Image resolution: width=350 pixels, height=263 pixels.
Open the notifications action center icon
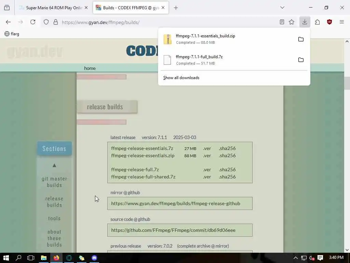(x=320, y=258)
